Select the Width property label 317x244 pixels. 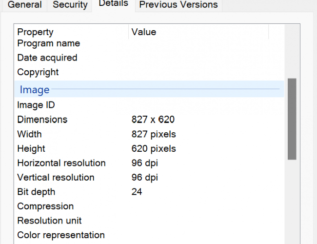pyautogui.click(x=29, y=134)
